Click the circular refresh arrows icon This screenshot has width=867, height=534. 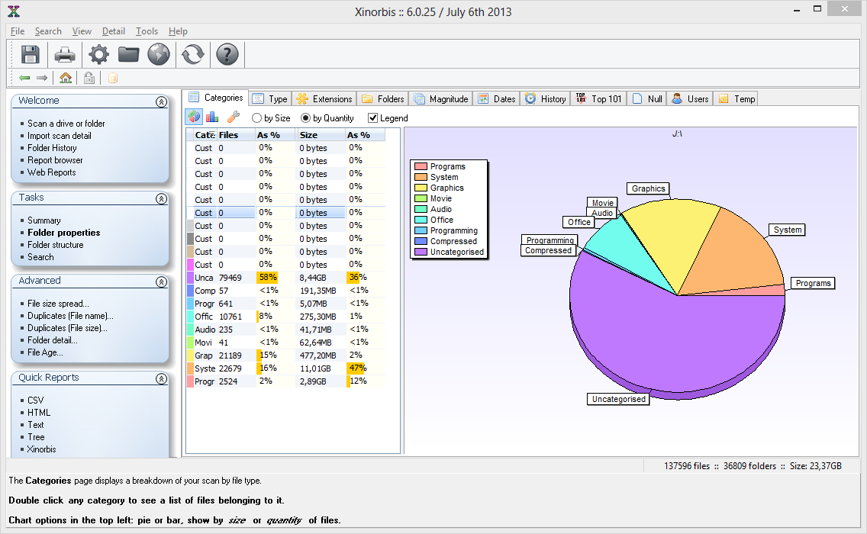pyautogui.click(x=193, y=54)
